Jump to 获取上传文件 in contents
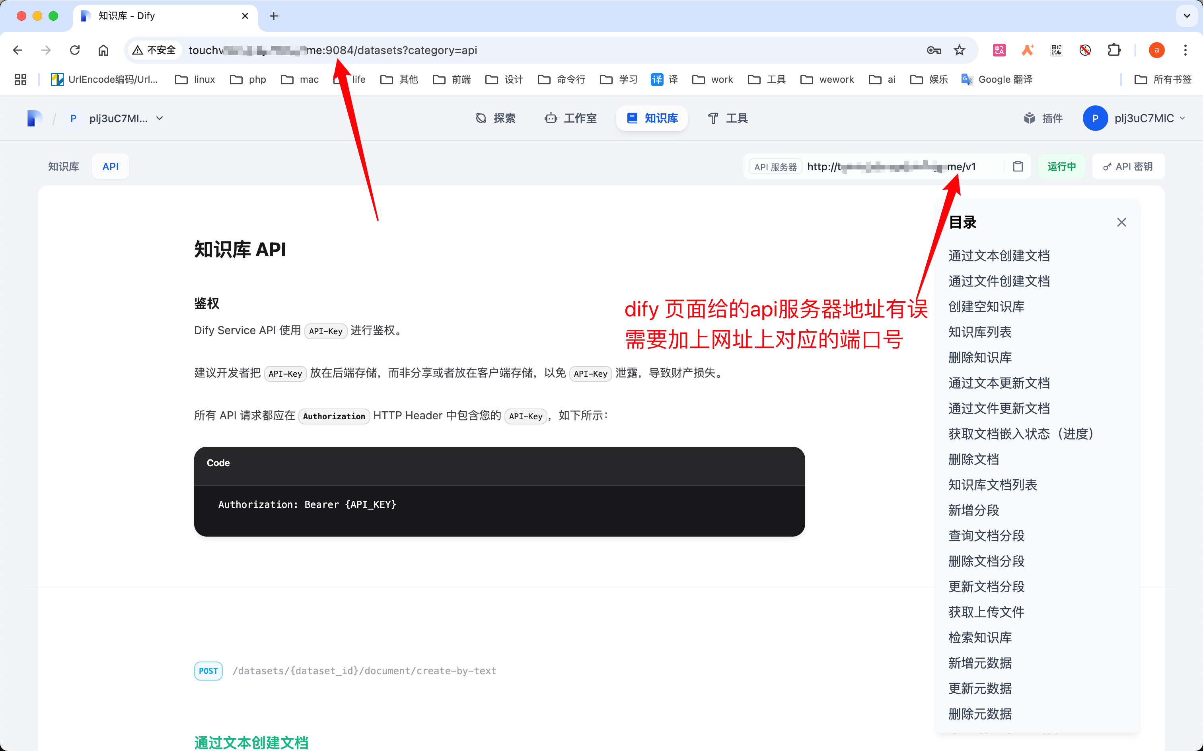The image size is (1203, 751). (x=986, y=612)
